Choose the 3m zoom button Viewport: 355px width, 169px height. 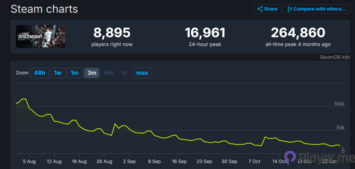pos(92,73)
